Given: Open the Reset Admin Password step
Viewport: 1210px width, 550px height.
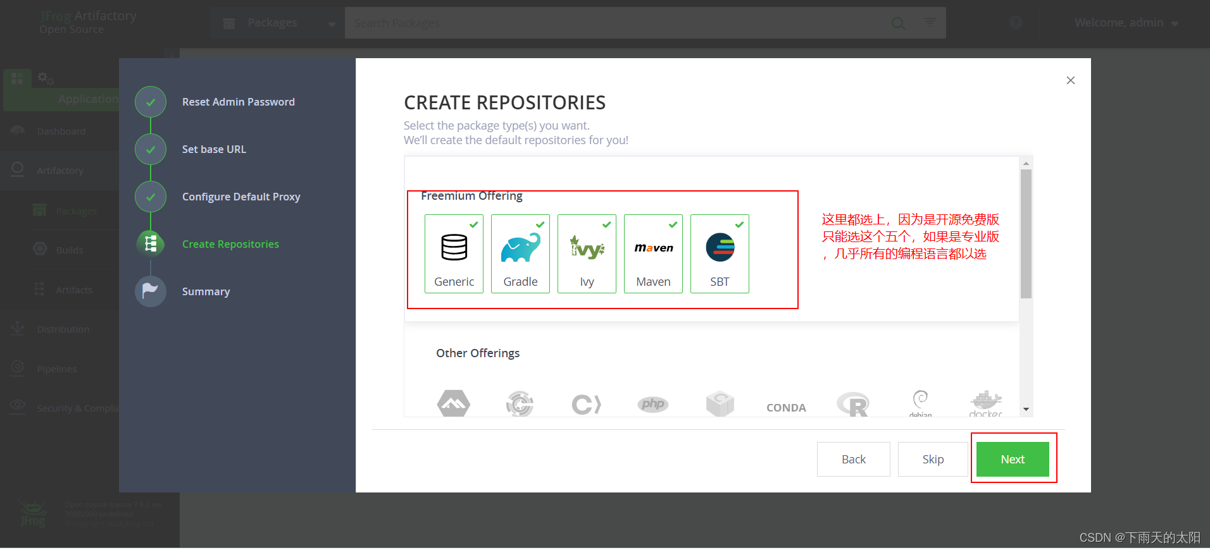Looking at the screenshot, I should [x=239, y=102].
